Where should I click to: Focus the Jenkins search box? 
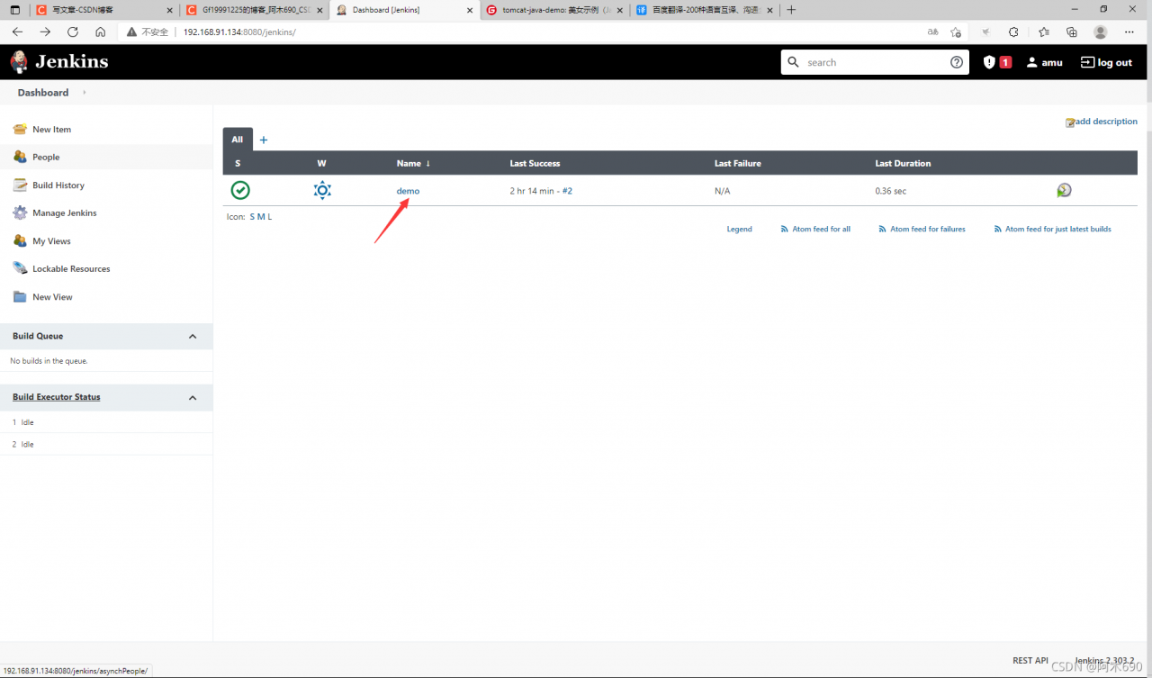pyautogui.click(x=875, y=62)
